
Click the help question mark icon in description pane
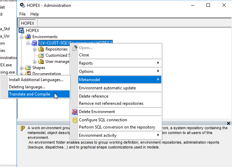[22, 128]
